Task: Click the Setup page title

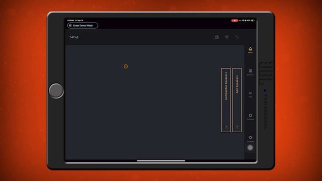Action: coord(74,37)
